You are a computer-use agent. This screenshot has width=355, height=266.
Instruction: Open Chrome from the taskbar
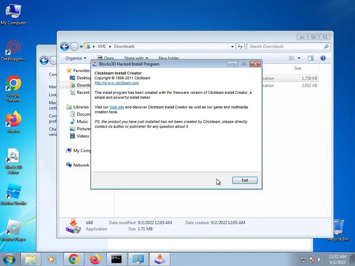[73, 259]
